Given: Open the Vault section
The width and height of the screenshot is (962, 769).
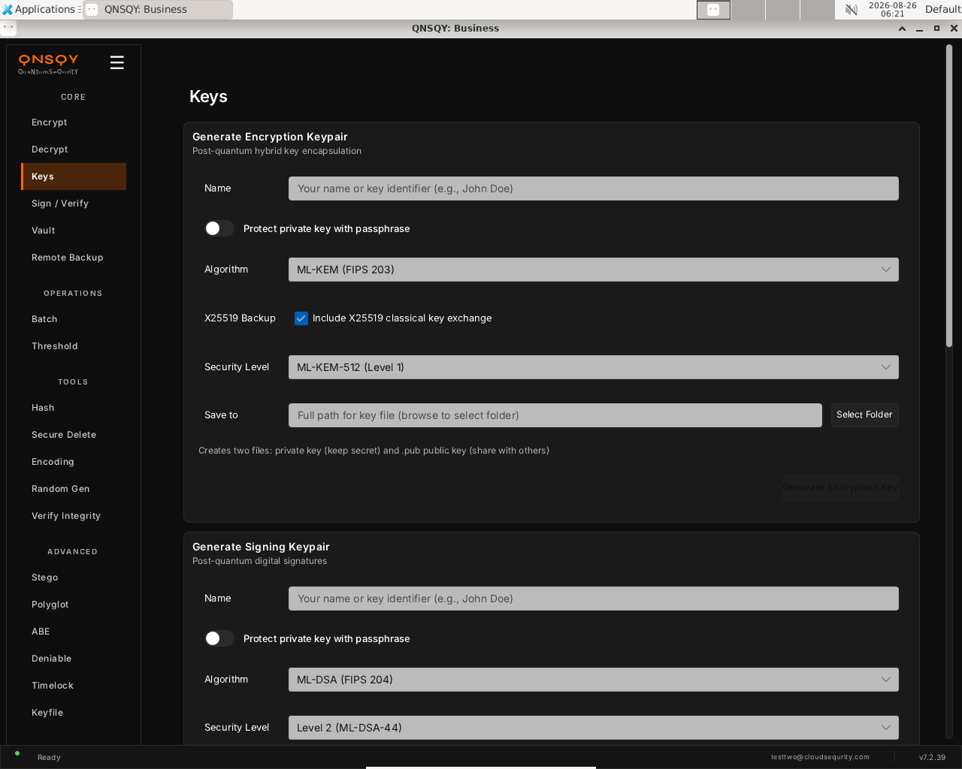Looking at the screenshot, I should coord(74,231).
